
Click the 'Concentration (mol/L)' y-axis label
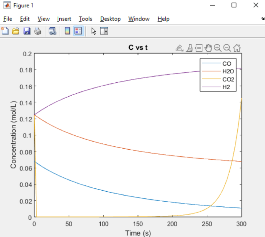(13, 135)
